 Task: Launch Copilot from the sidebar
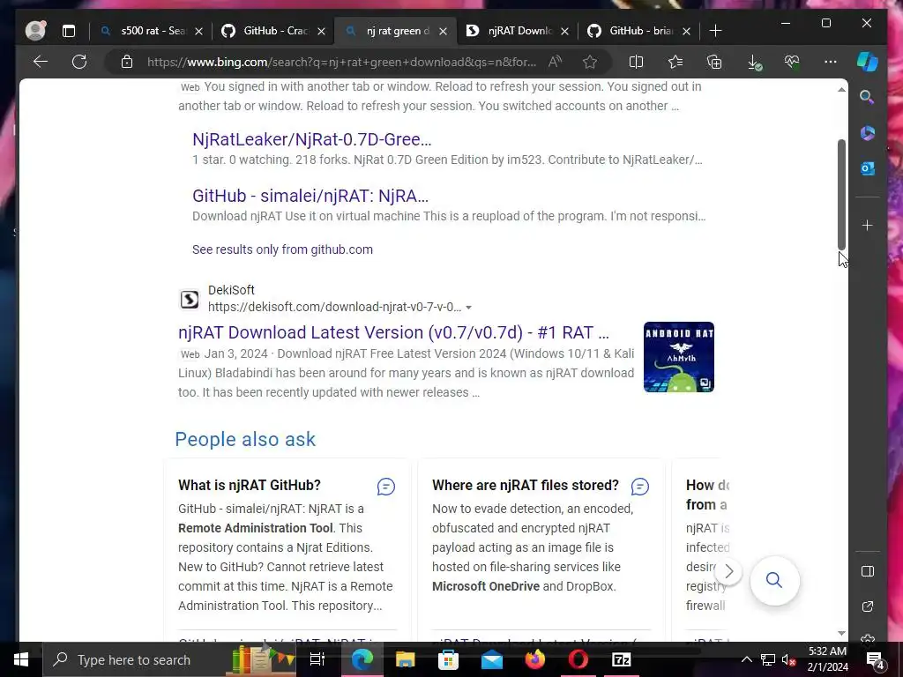coord(868,62)
